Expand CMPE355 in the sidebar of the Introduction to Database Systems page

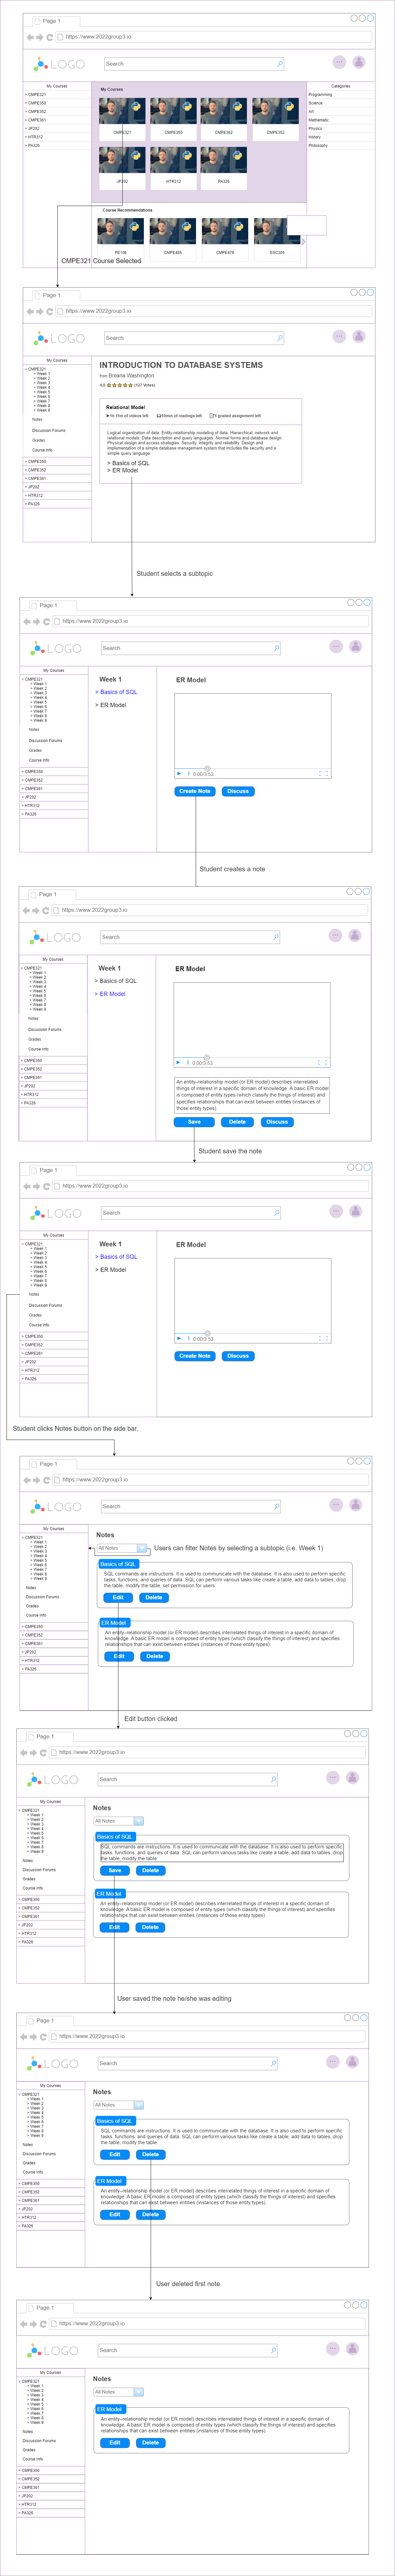point(36,461)
